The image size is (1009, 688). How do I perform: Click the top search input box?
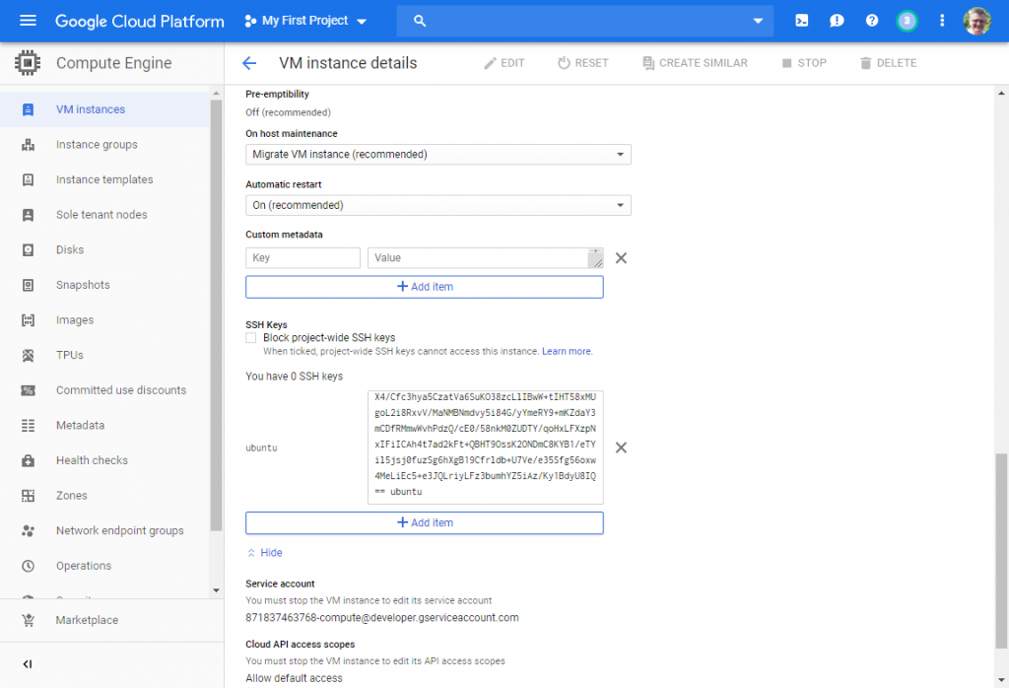[x=585, y=21]
